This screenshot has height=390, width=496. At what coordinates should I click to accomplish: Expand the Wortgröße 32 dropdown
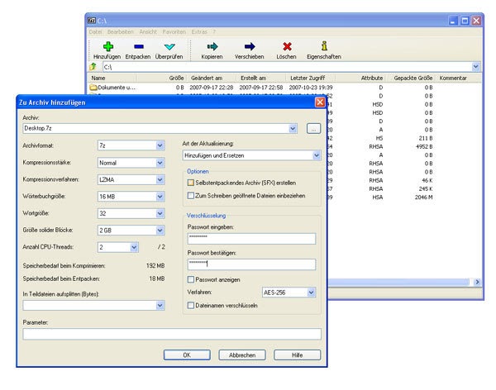[x=160, y=213]
